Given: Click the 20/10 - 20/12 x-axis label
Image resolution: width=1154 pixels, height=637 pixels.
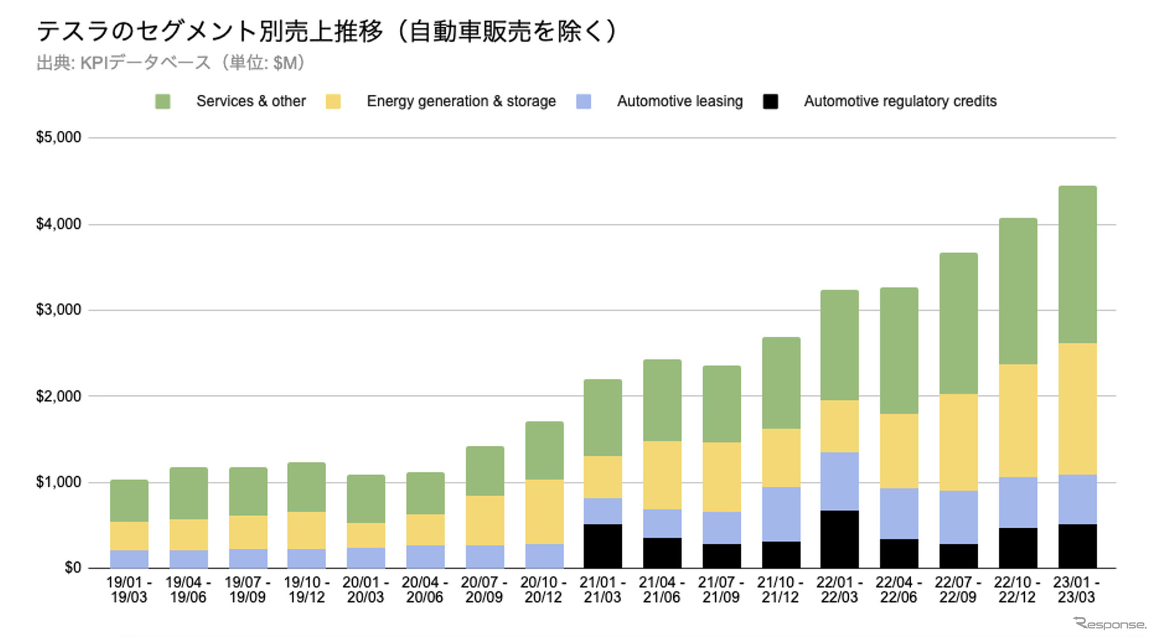Looking at the screenshot, I should click(x=544, y=590).
